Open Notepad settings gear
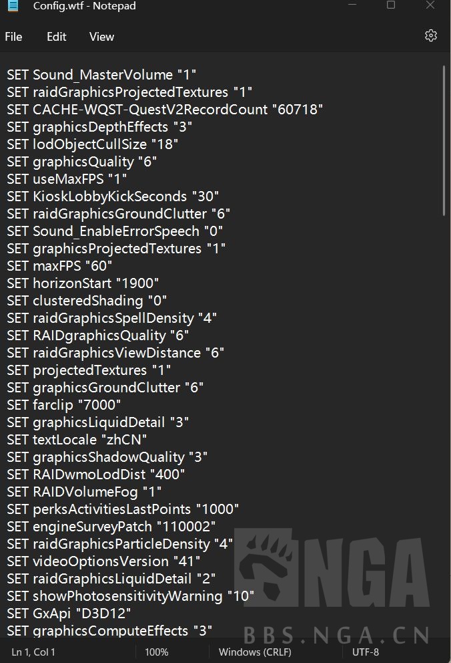Screen dimensions: 451x663 (431, 36)
